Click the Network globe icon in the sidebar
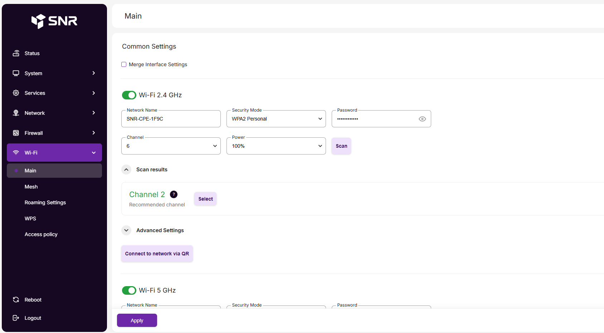This screenshot has height=333, width=604. click(x=16, y=113)
